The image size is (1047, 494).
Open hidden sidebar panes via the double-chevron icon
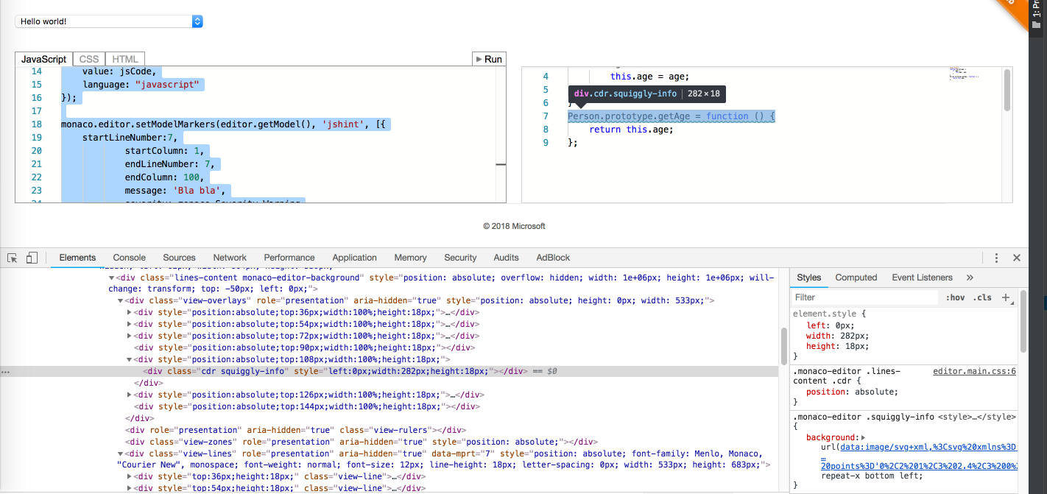[969, 277]
